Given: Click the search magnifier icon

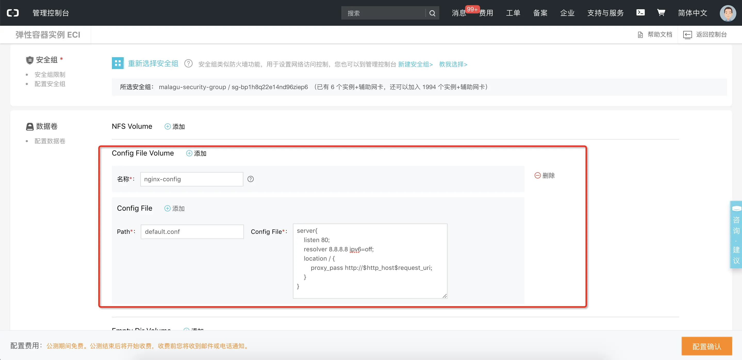Looking at the screenshot, I should pyautogui.click(x=432, y=13).
